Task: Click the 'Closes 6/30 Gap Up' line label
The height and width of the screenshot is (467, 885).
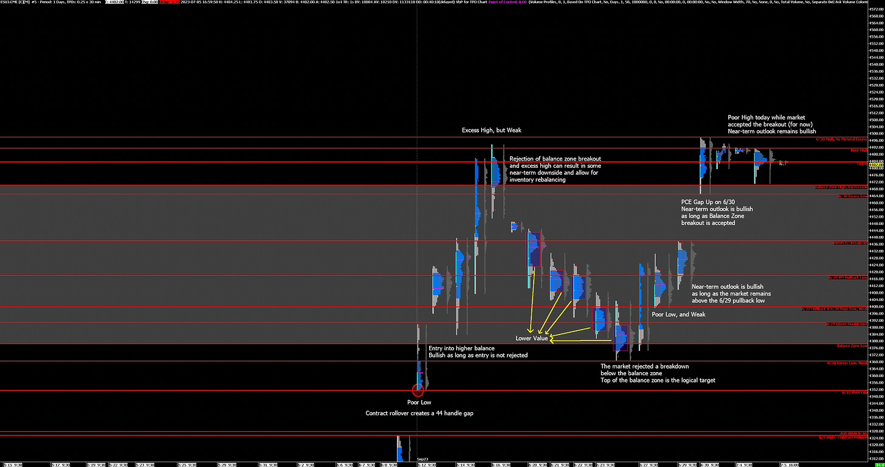Action: click(851, 243)
